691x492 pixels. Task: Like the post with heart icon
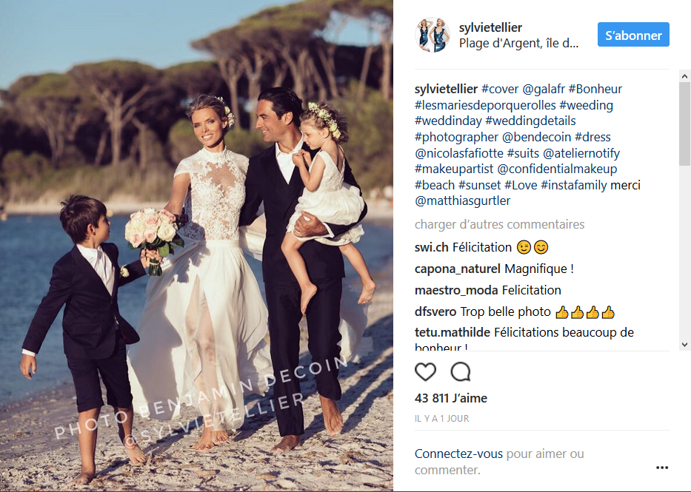425,372
